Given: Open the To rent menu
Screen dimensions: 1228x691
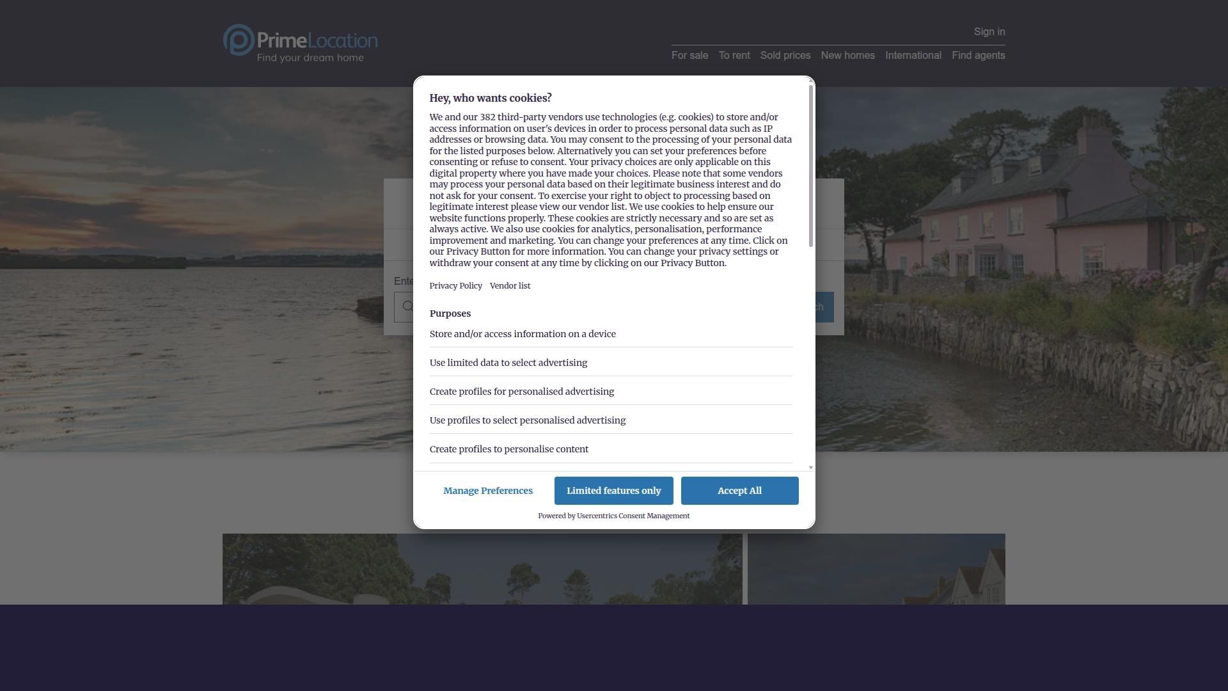Looking at the screenshot, I should (734, 55).
